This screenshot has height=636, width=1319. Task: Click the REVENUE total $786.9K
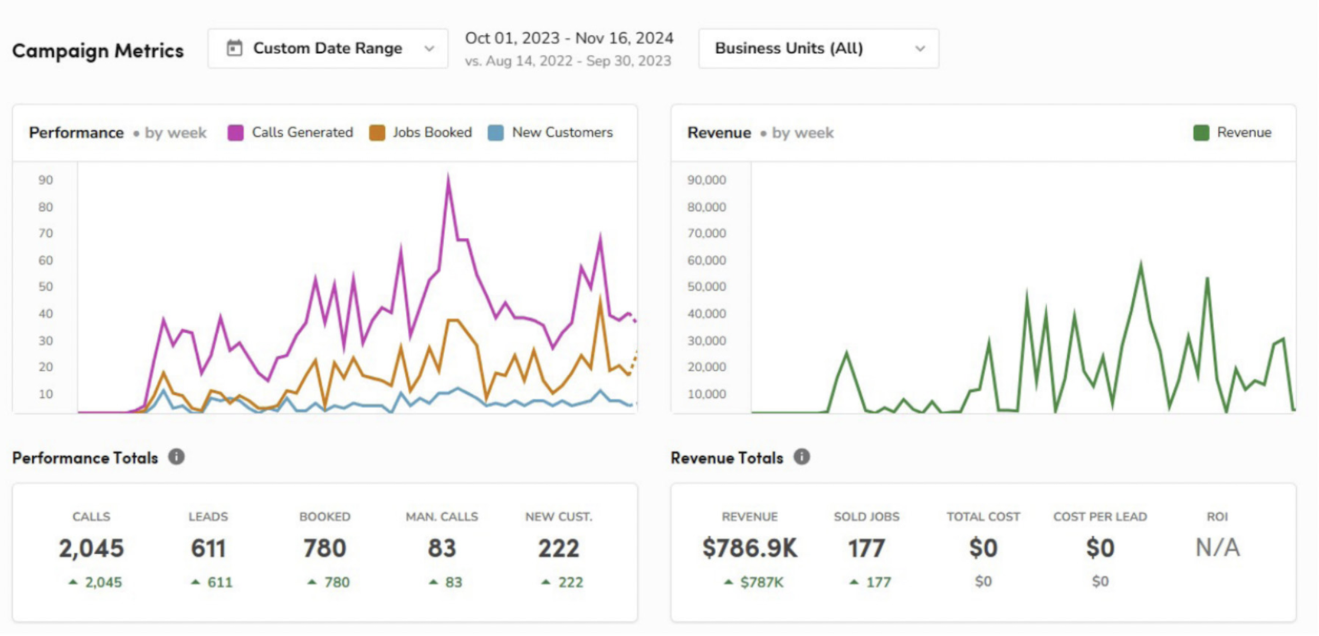[x=750, y=548]
